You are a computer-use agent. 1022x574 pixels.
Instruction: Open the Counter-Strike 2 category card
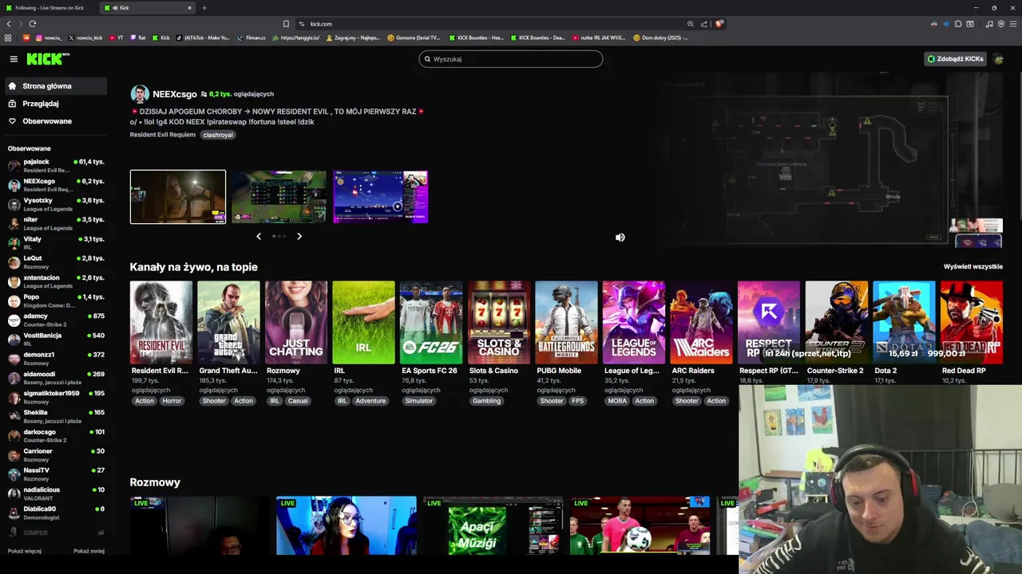tap(836, 322)
